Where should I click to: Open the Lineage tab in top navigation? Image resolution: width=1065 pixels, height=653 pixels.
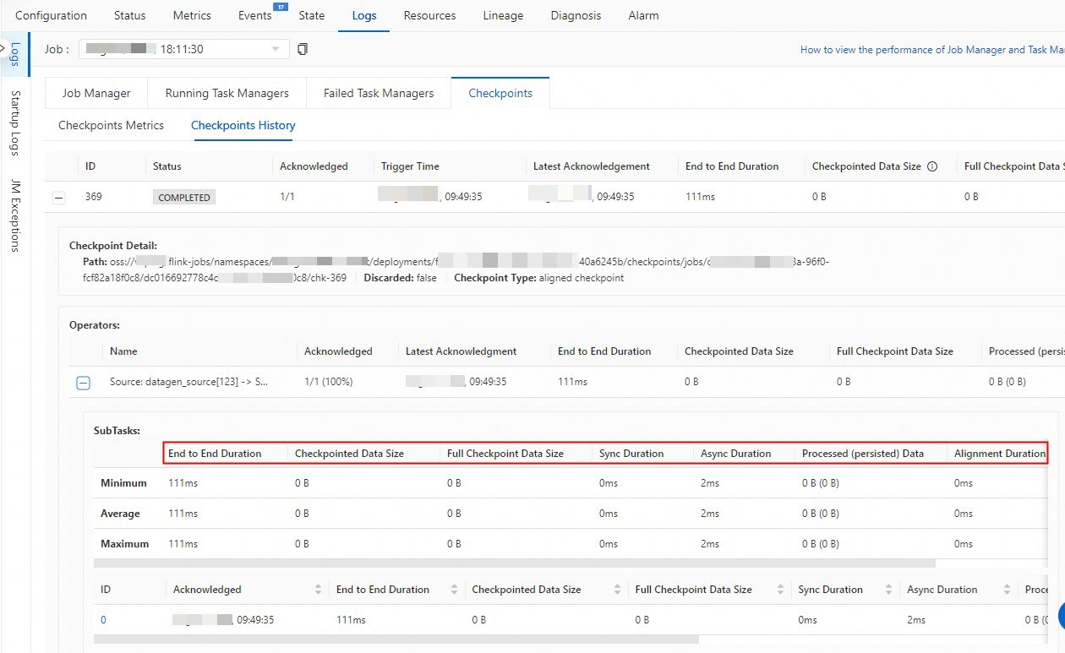[x=503, y=15]
